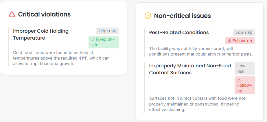
Task: Click the vermin-proof facility description text
Action: coord(201,51)
